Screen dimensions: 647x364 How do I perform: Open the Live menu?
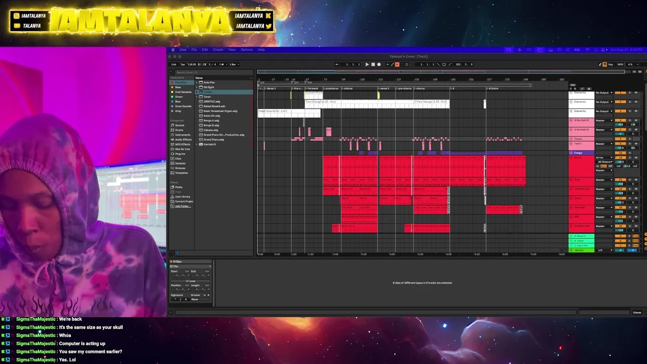click(x=183, y=50)
